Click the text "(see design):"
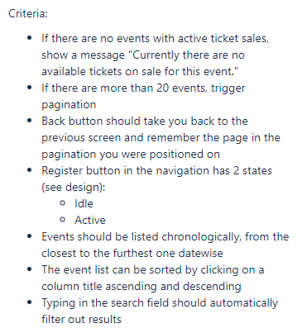This screenshot has width=302, height=333. point(74,188)
